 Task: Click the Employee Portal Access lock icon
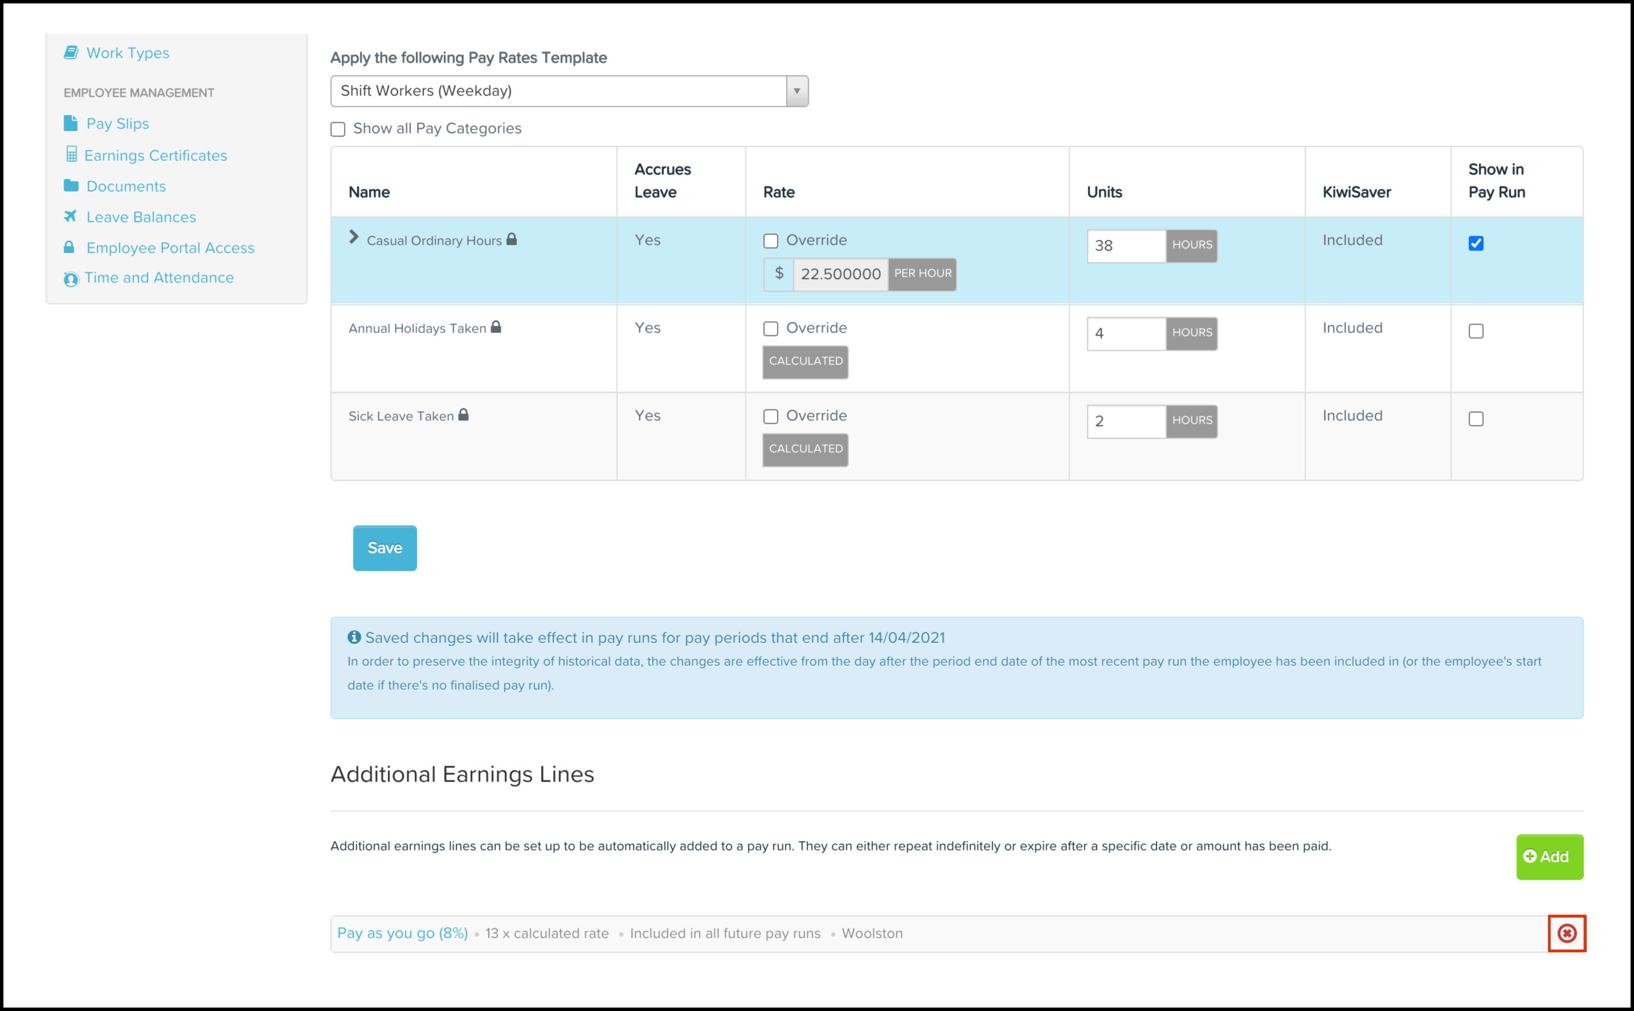[x=69, y=247]
